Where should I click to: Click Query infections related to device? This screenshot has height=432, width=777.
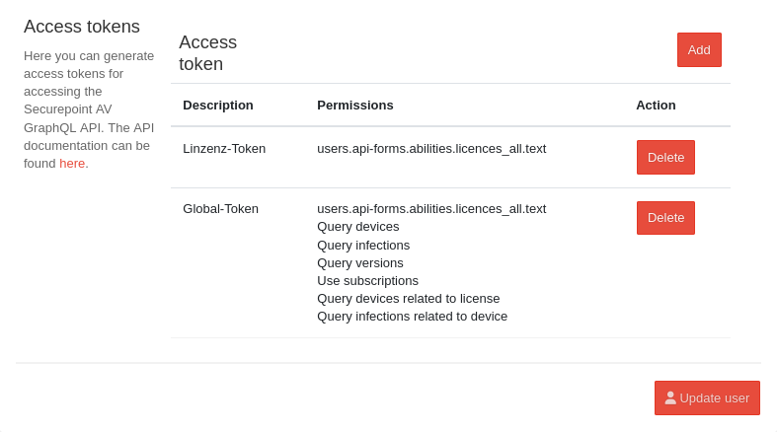(x=412, y=316)
